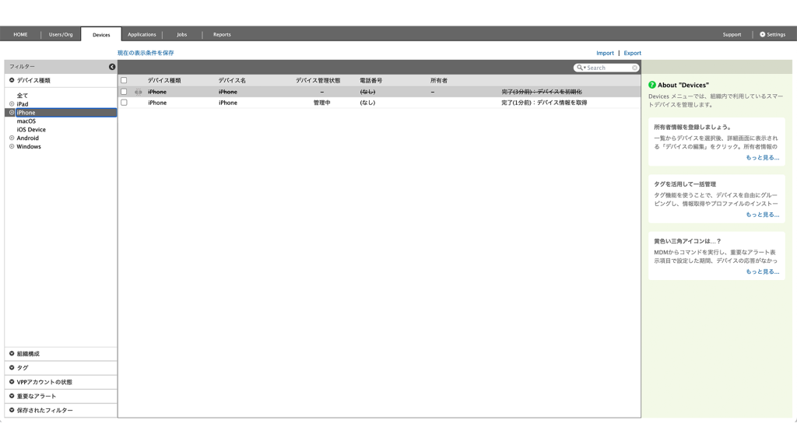Open the Users/Org tab
Screen dimensions: 797x448
pyautogui.click(x=61, y=34)
